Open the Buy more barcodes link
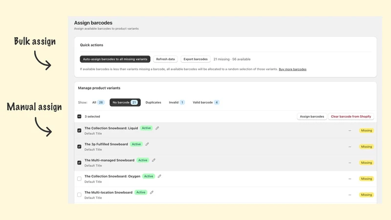The height and width of the screenshot is (220, 391). point(292,69)
